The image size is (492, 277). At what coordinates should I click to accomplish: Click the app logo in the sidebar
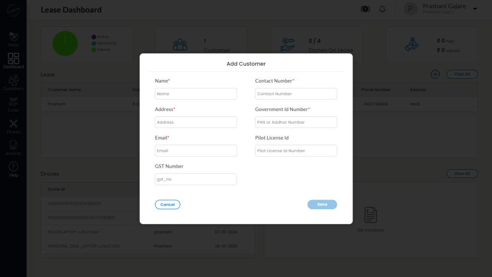point(13,11)
